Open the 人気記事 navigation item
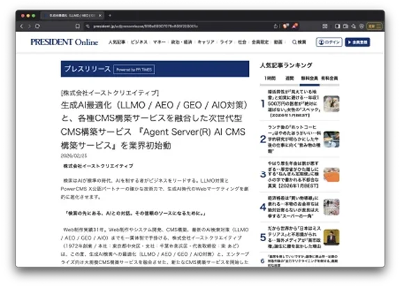 click(x=117, y=42)
